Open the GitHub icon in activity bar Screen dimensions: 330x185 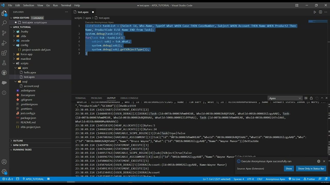click(4, 73)
